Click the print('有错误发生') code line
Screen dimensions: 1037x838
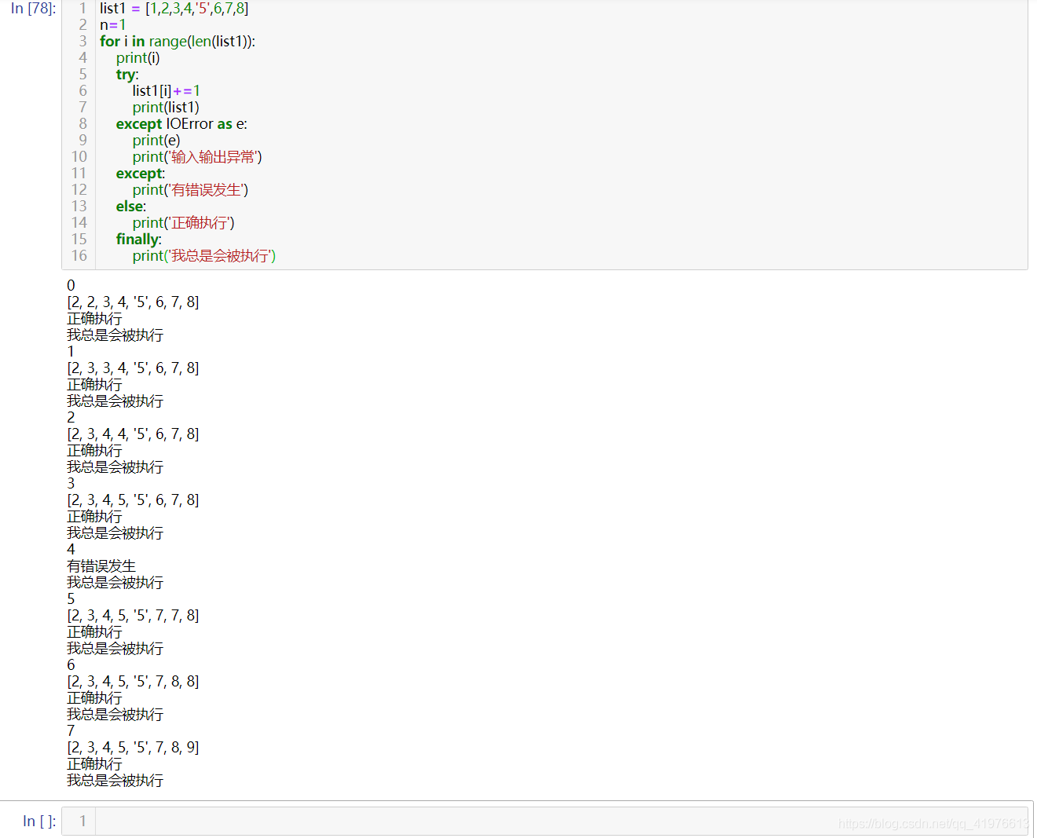point(190,190)
